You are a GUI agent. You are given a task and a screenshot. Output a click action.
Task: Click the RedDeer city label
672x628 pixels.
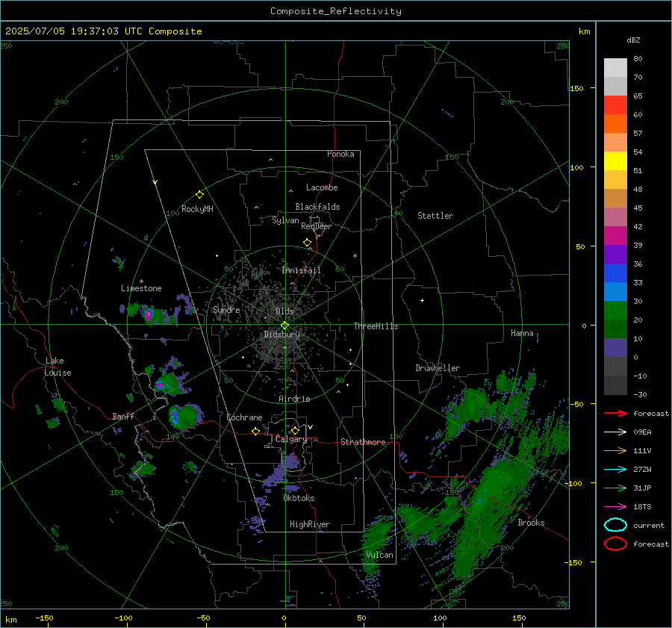[317, 226]
